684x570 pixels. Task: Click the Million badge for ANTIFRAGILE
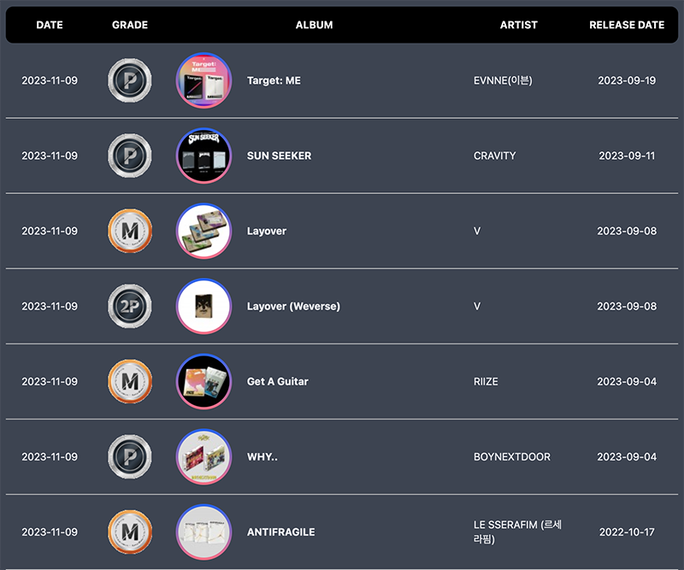pyautogui.click(x=130, y=532)
